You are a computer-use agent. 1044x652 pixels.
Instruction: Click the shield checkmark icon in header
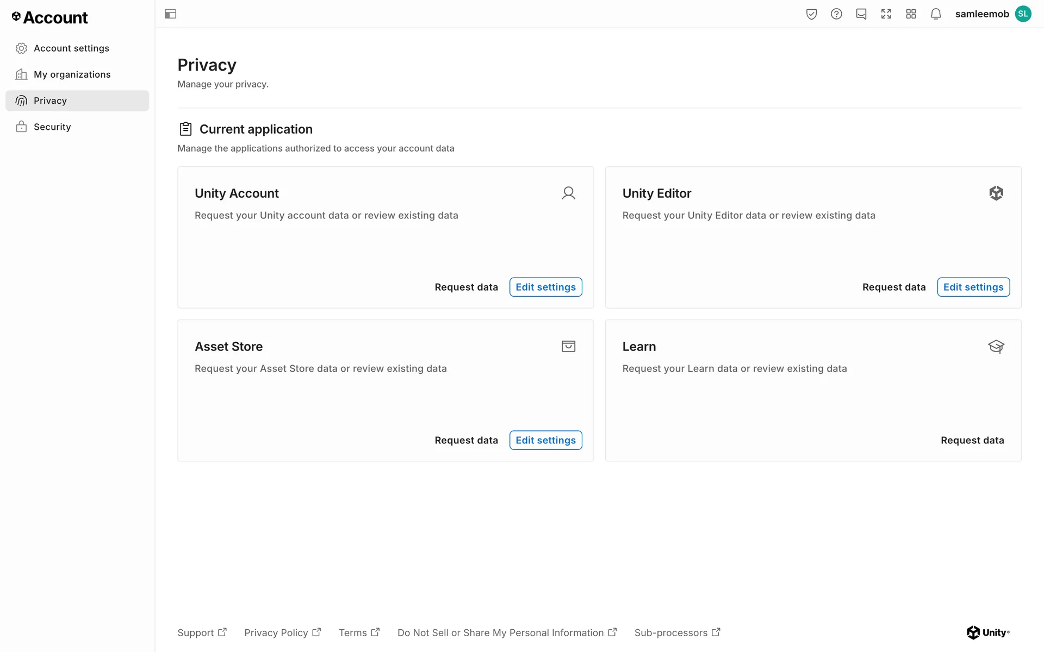[811, 14]
